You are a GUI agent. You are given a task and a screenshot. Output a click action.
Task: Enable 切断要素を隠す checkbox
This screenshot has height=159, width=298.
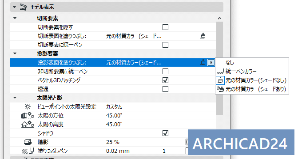(165, 27)
